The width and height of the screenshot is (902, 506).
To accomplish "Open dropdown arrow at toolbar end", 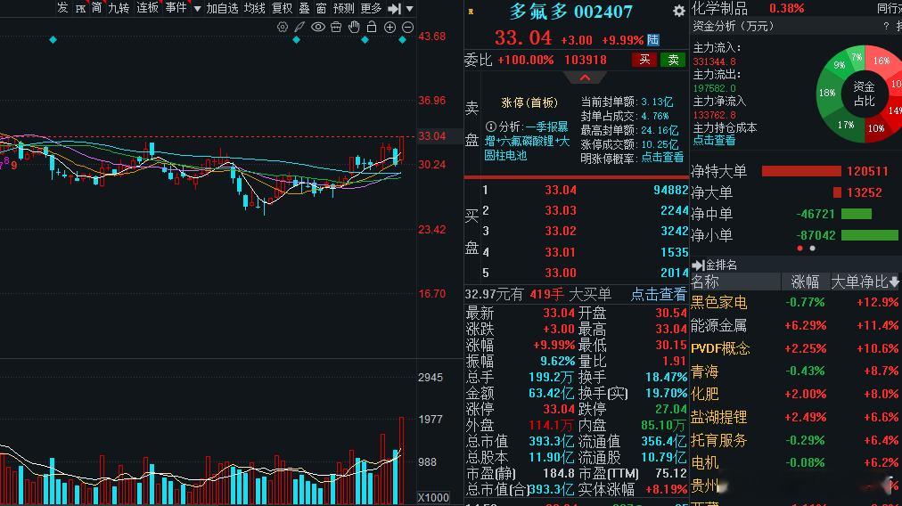I will tap(410, 9).
